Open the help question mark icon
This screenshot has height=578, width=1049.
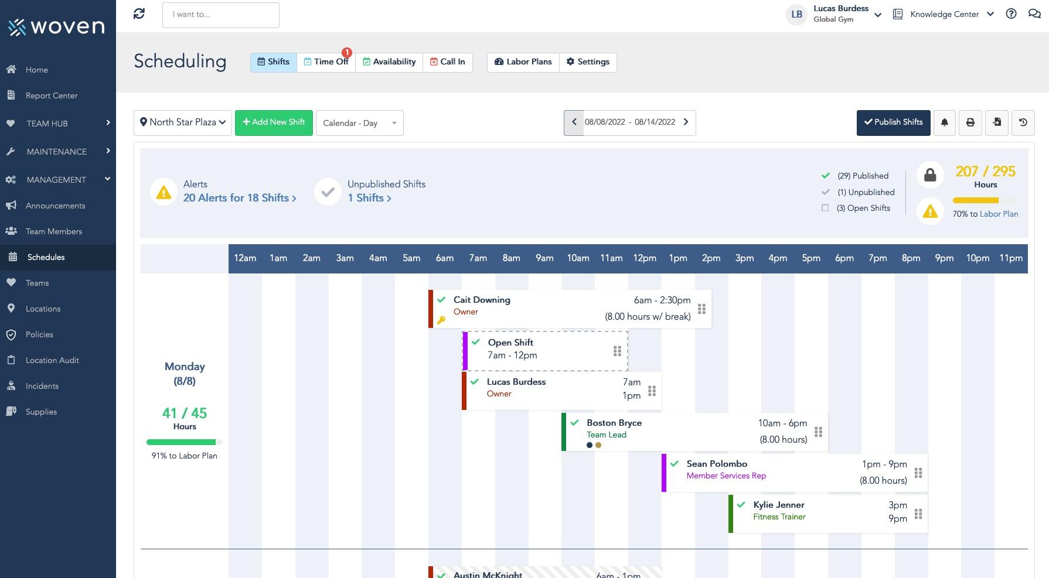(x=1011, y=14)
